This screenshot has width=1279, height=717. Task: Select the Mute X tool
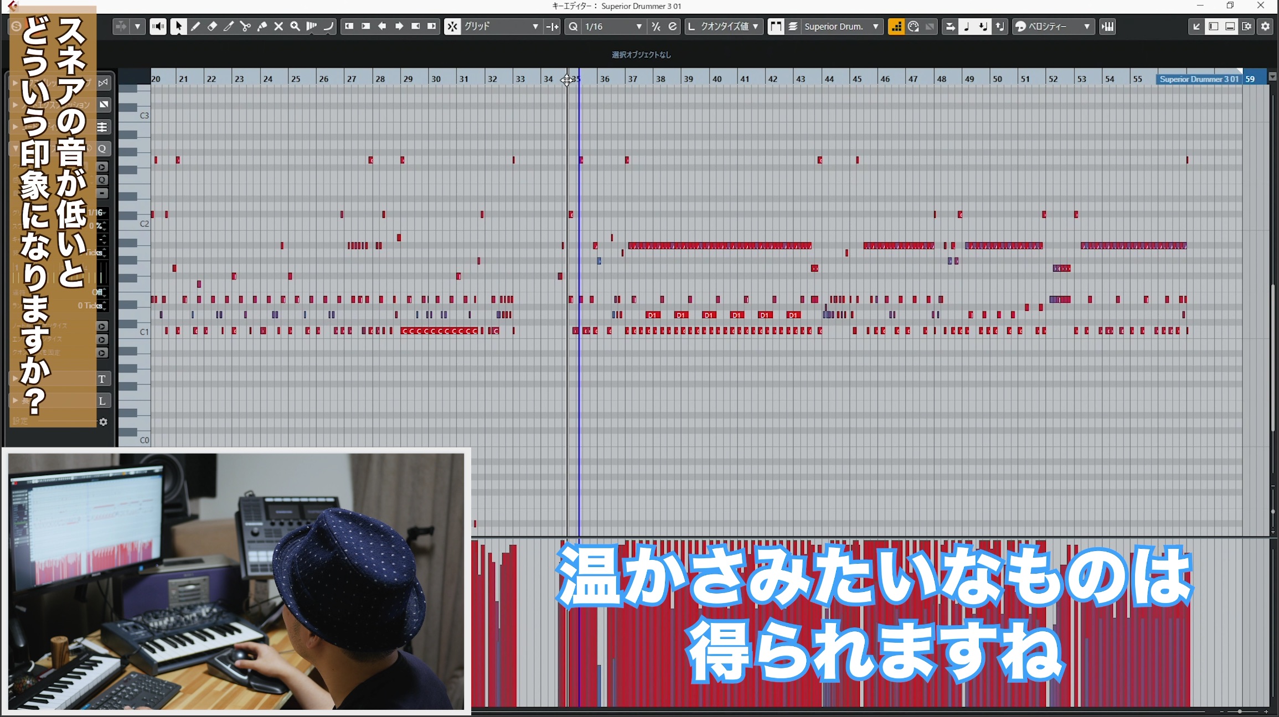click(279, 27)
